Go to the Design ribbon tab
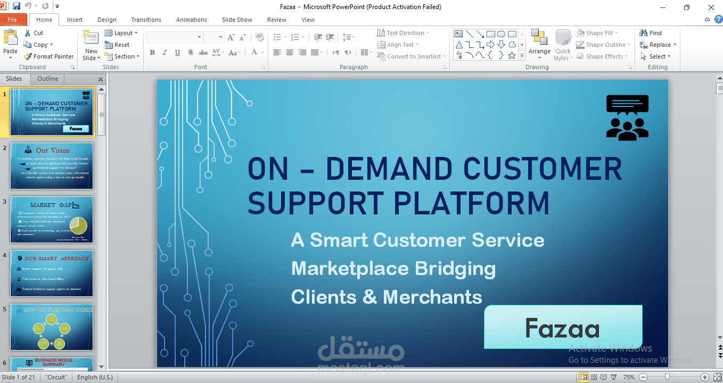Viewport: 723px width, 383px height. click(107, 20)
